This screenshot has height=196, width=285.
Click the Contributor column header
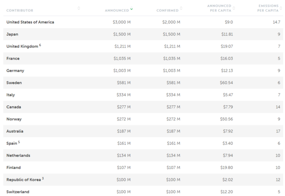(x=20, y=9)
